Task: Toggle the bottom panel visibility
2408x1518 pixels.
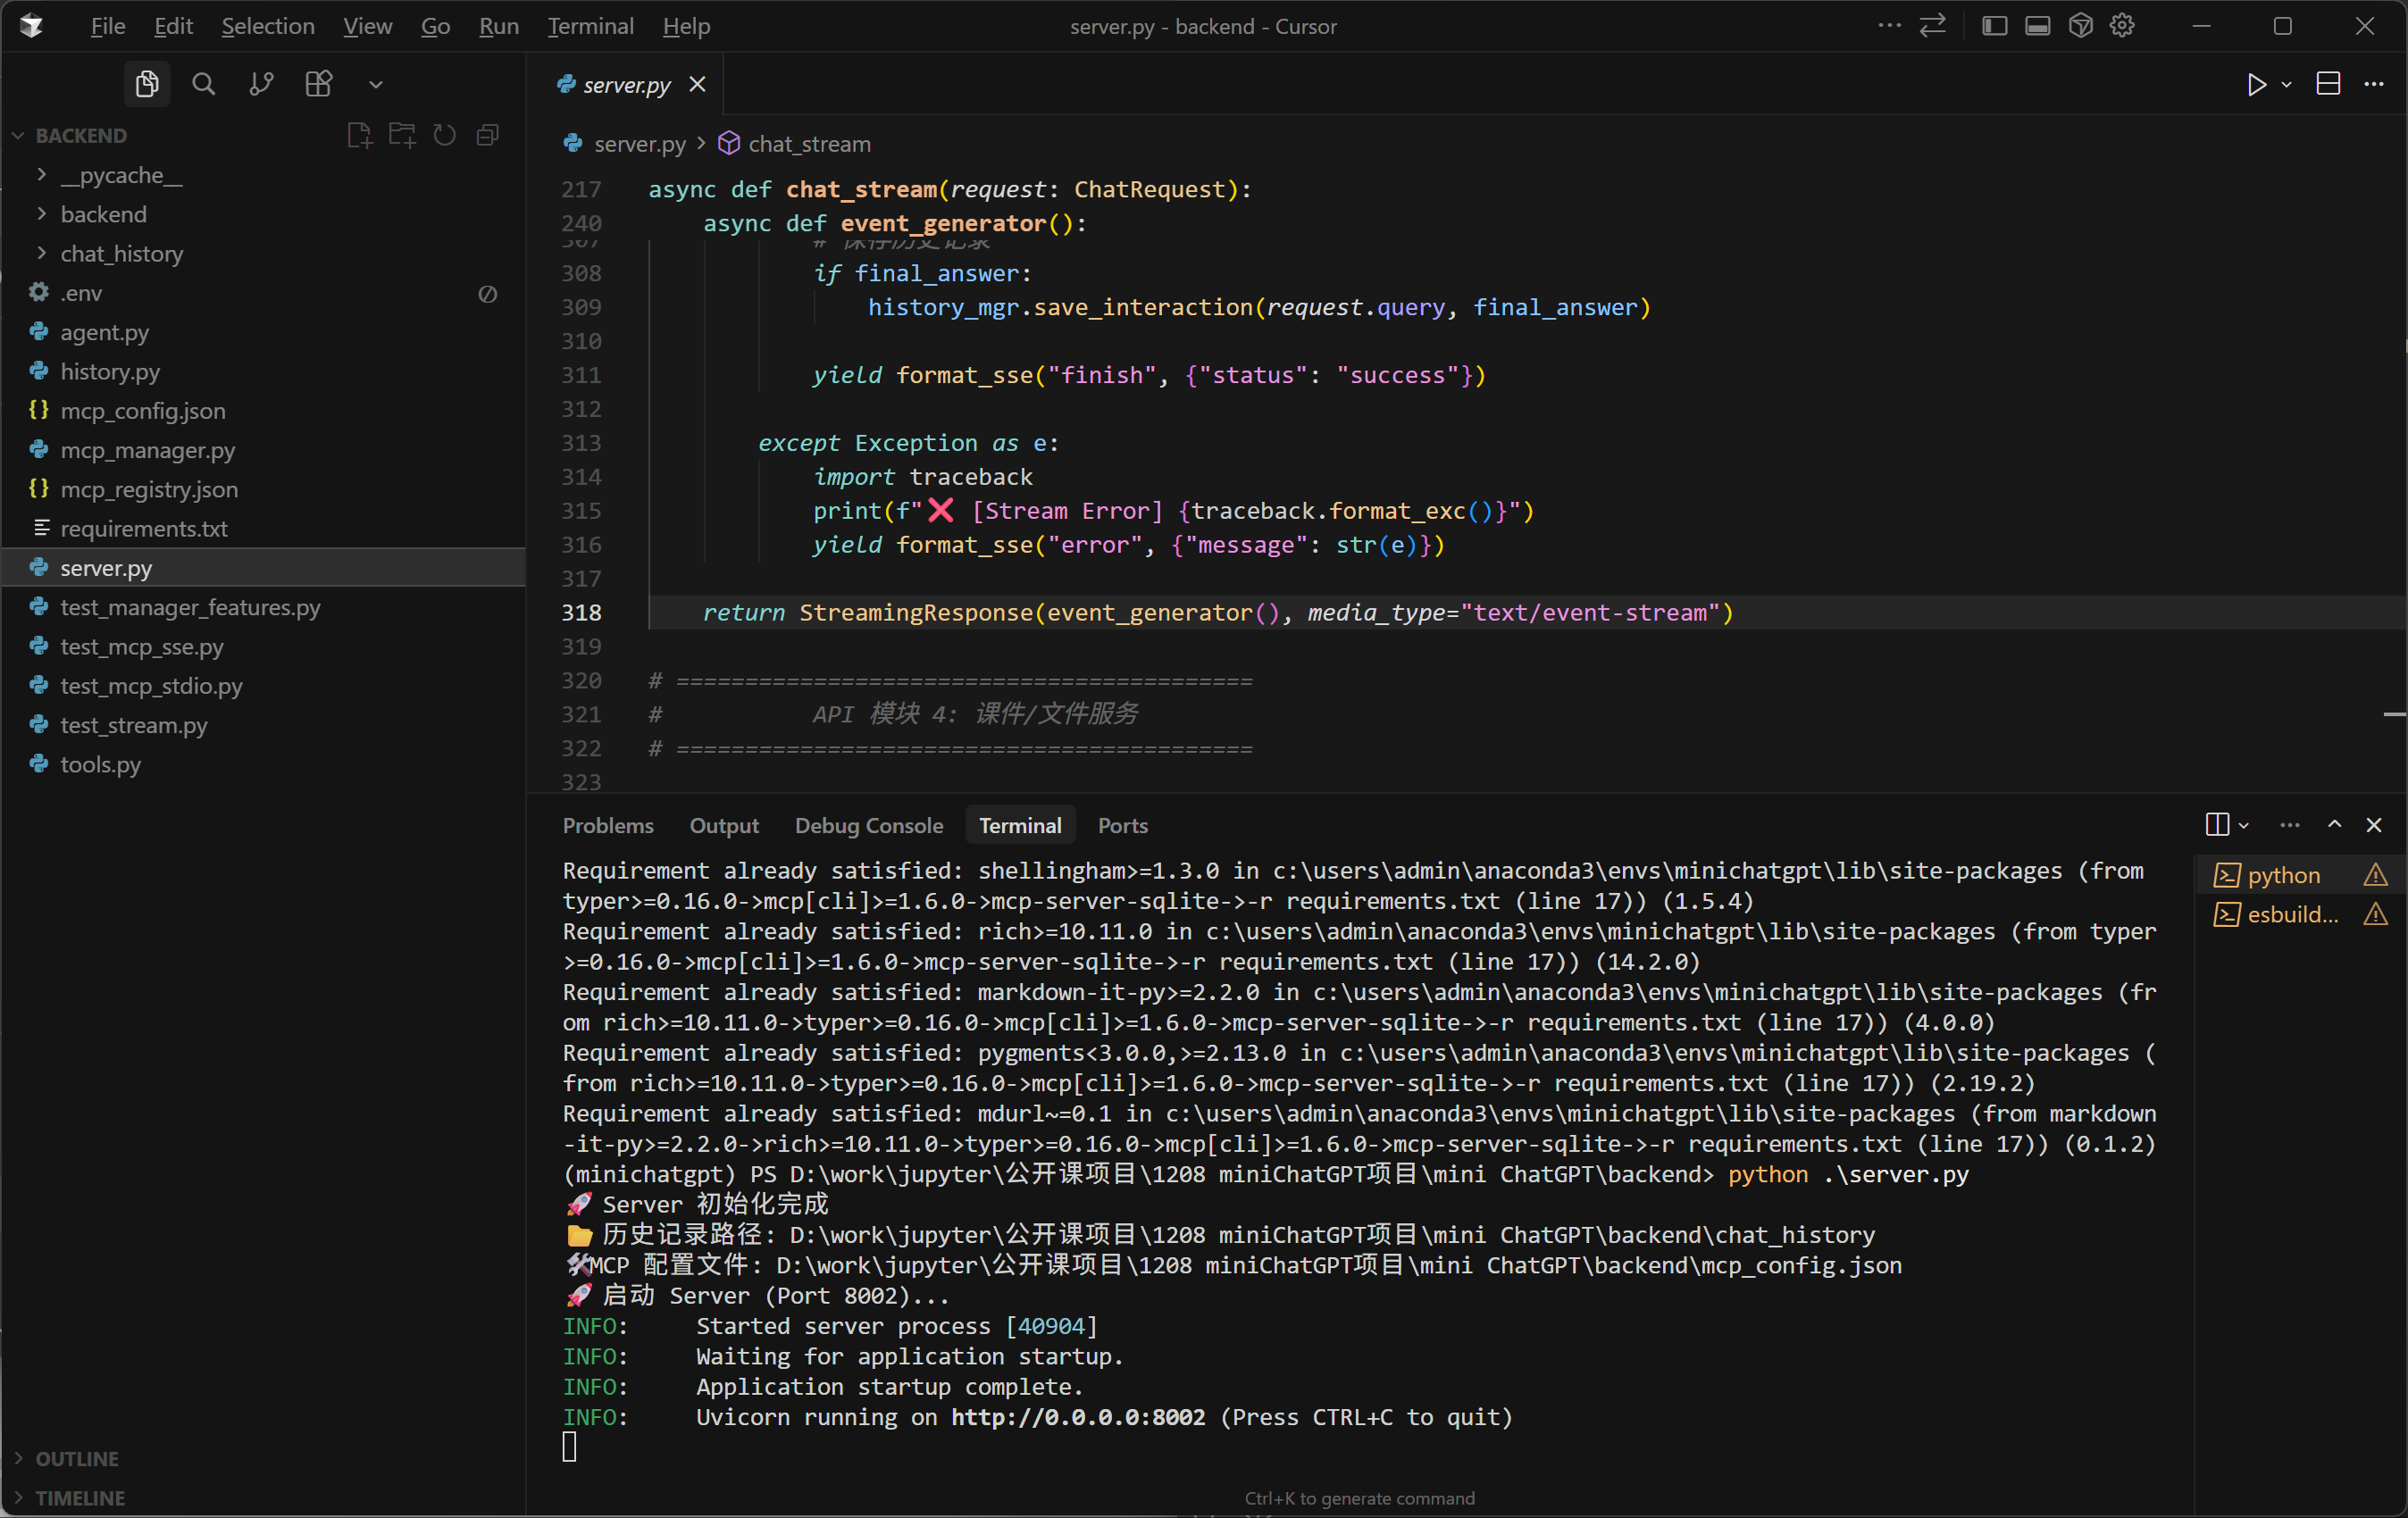Action: [x=2037, y=26]
